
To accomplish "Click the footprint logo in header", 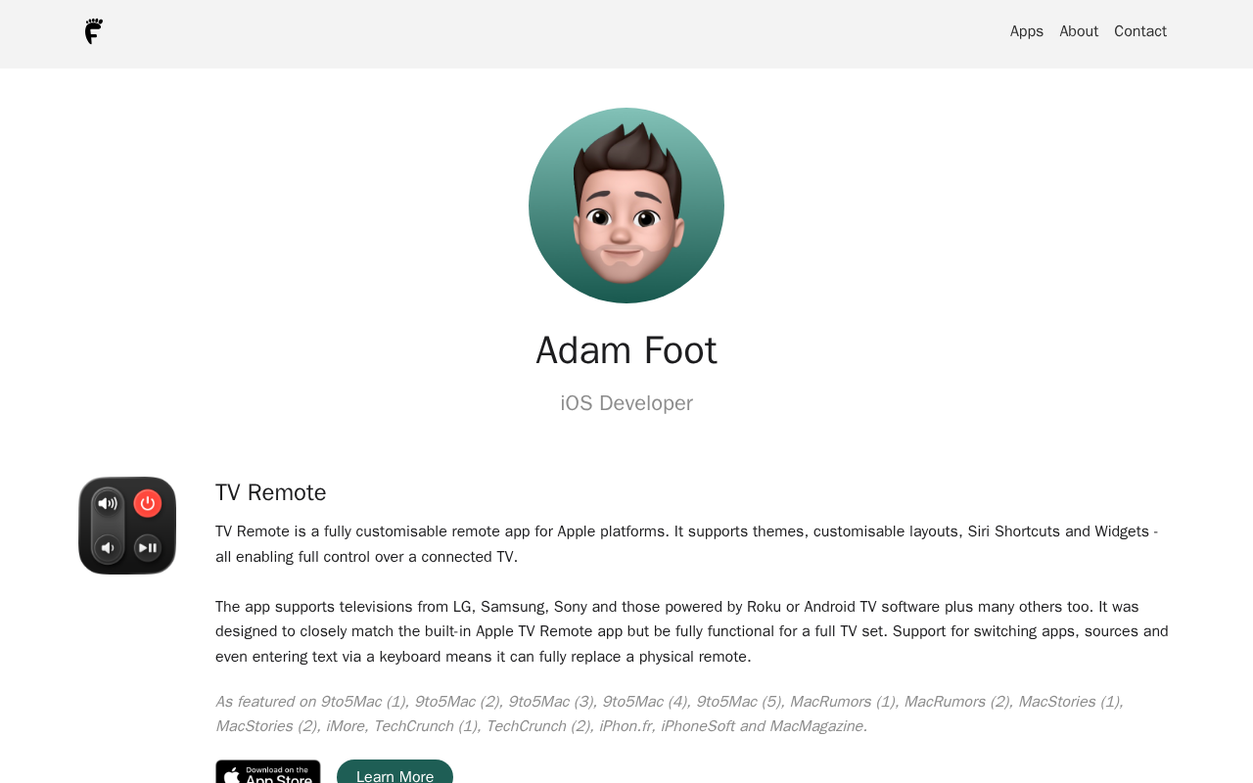I will pyautogui.click(x=94, y=31).
